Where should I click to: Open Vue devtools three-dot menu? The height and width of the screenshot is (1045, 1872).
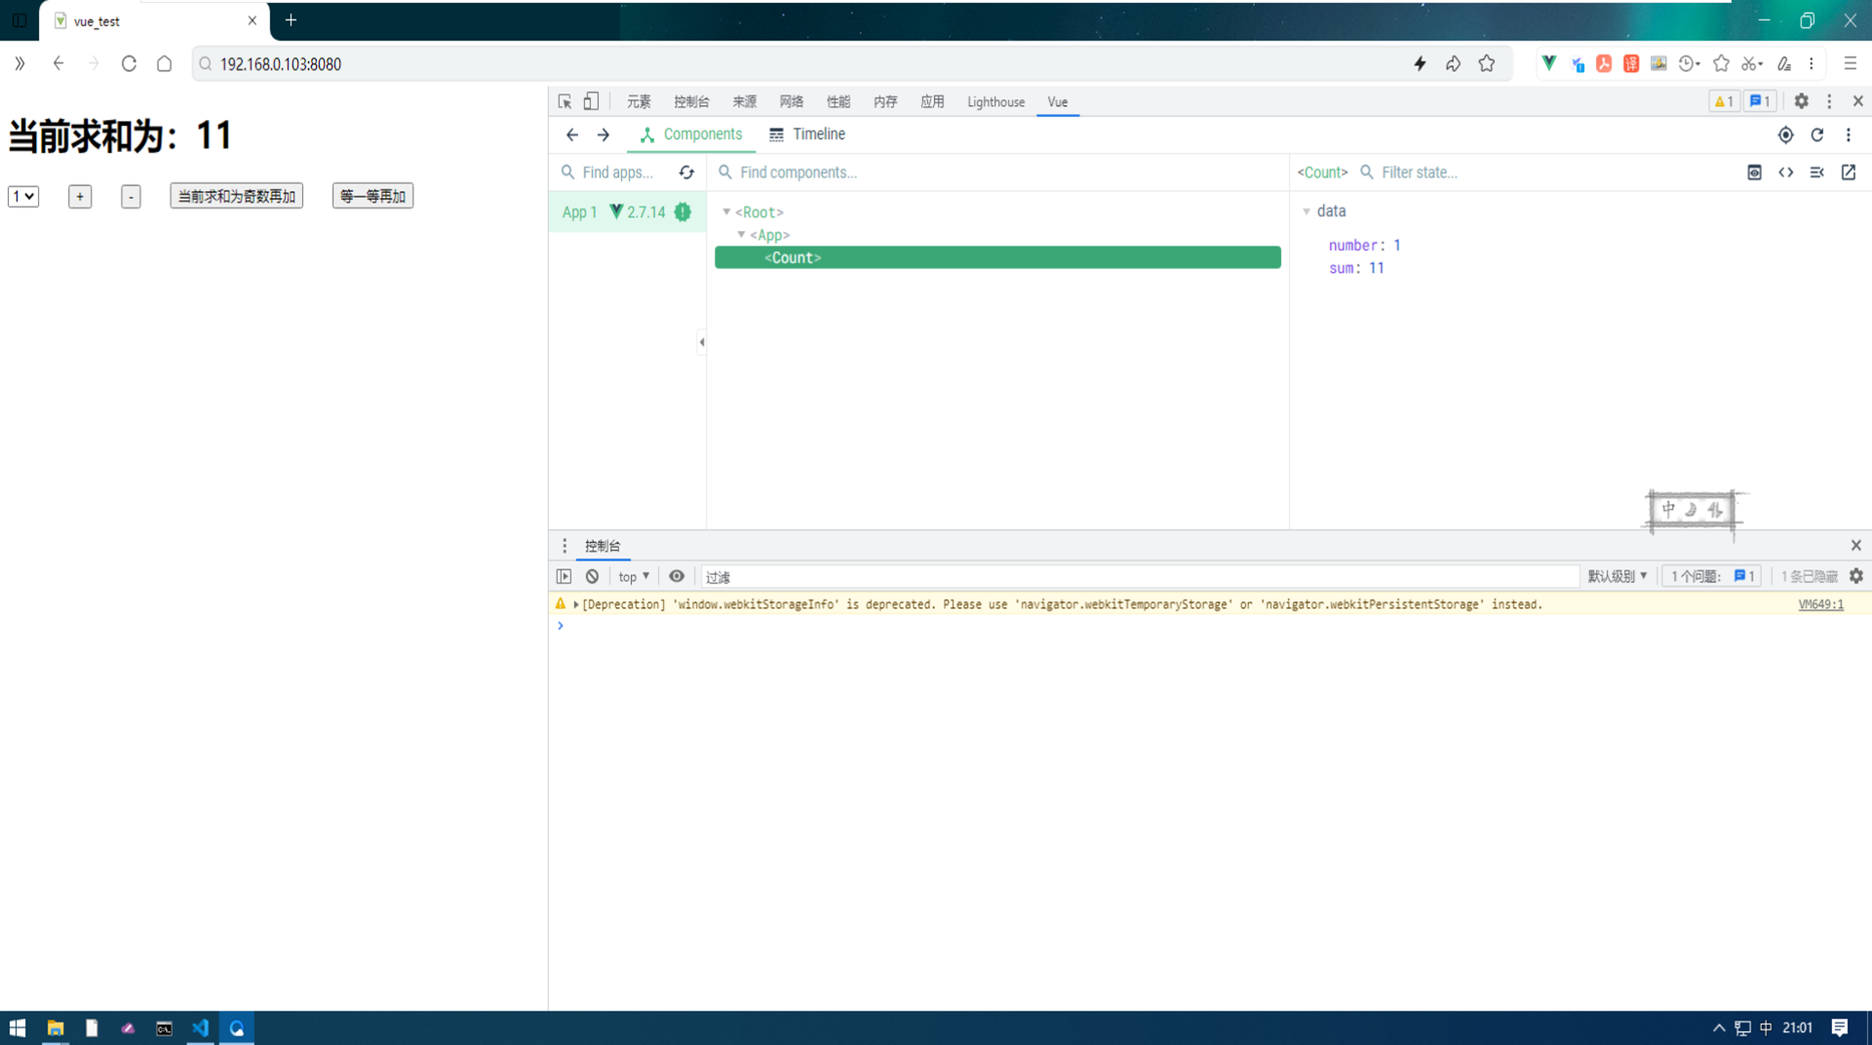click(1849, 135)
